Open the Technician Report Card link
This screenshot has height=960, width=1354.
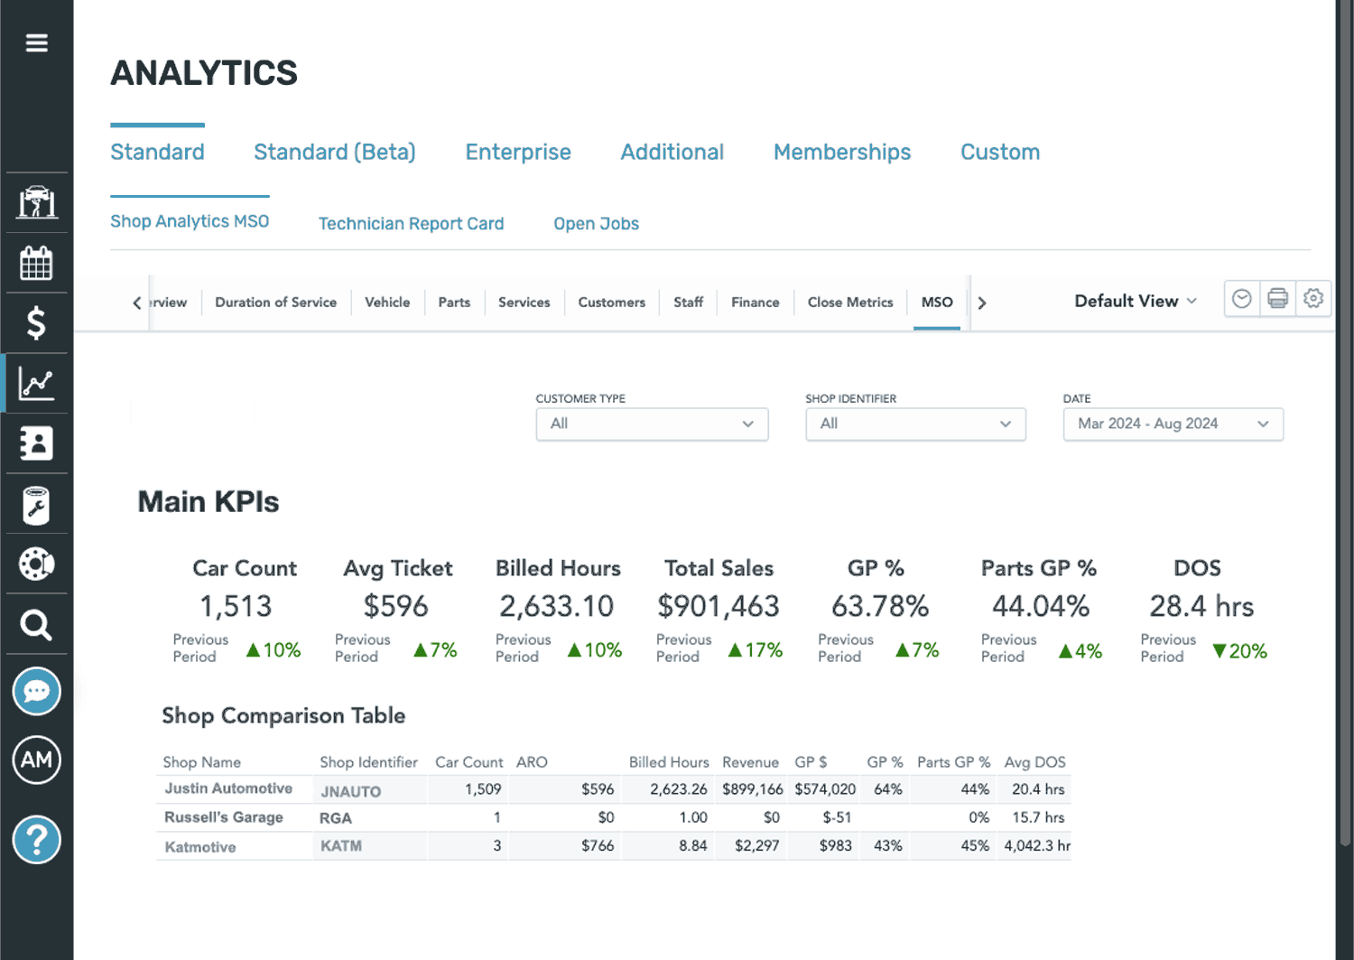tap(411, 224)
